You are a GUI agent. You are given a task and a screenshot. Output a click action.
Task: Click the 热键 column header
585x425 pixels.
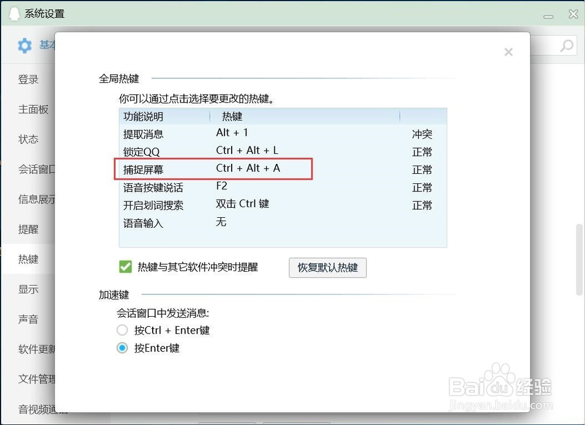232,116
